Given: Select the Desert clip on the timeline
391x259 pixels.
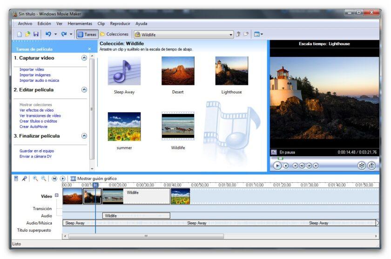Looking at the screenshot, I should (x=73, y=196).
